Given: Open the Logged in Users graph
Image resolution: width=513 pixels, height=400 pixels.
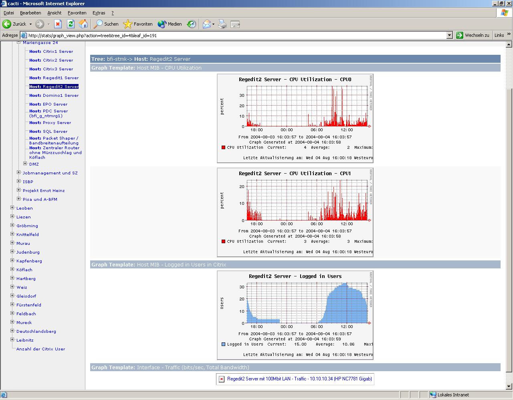Looking at the screenshot, I should [295, 315].
